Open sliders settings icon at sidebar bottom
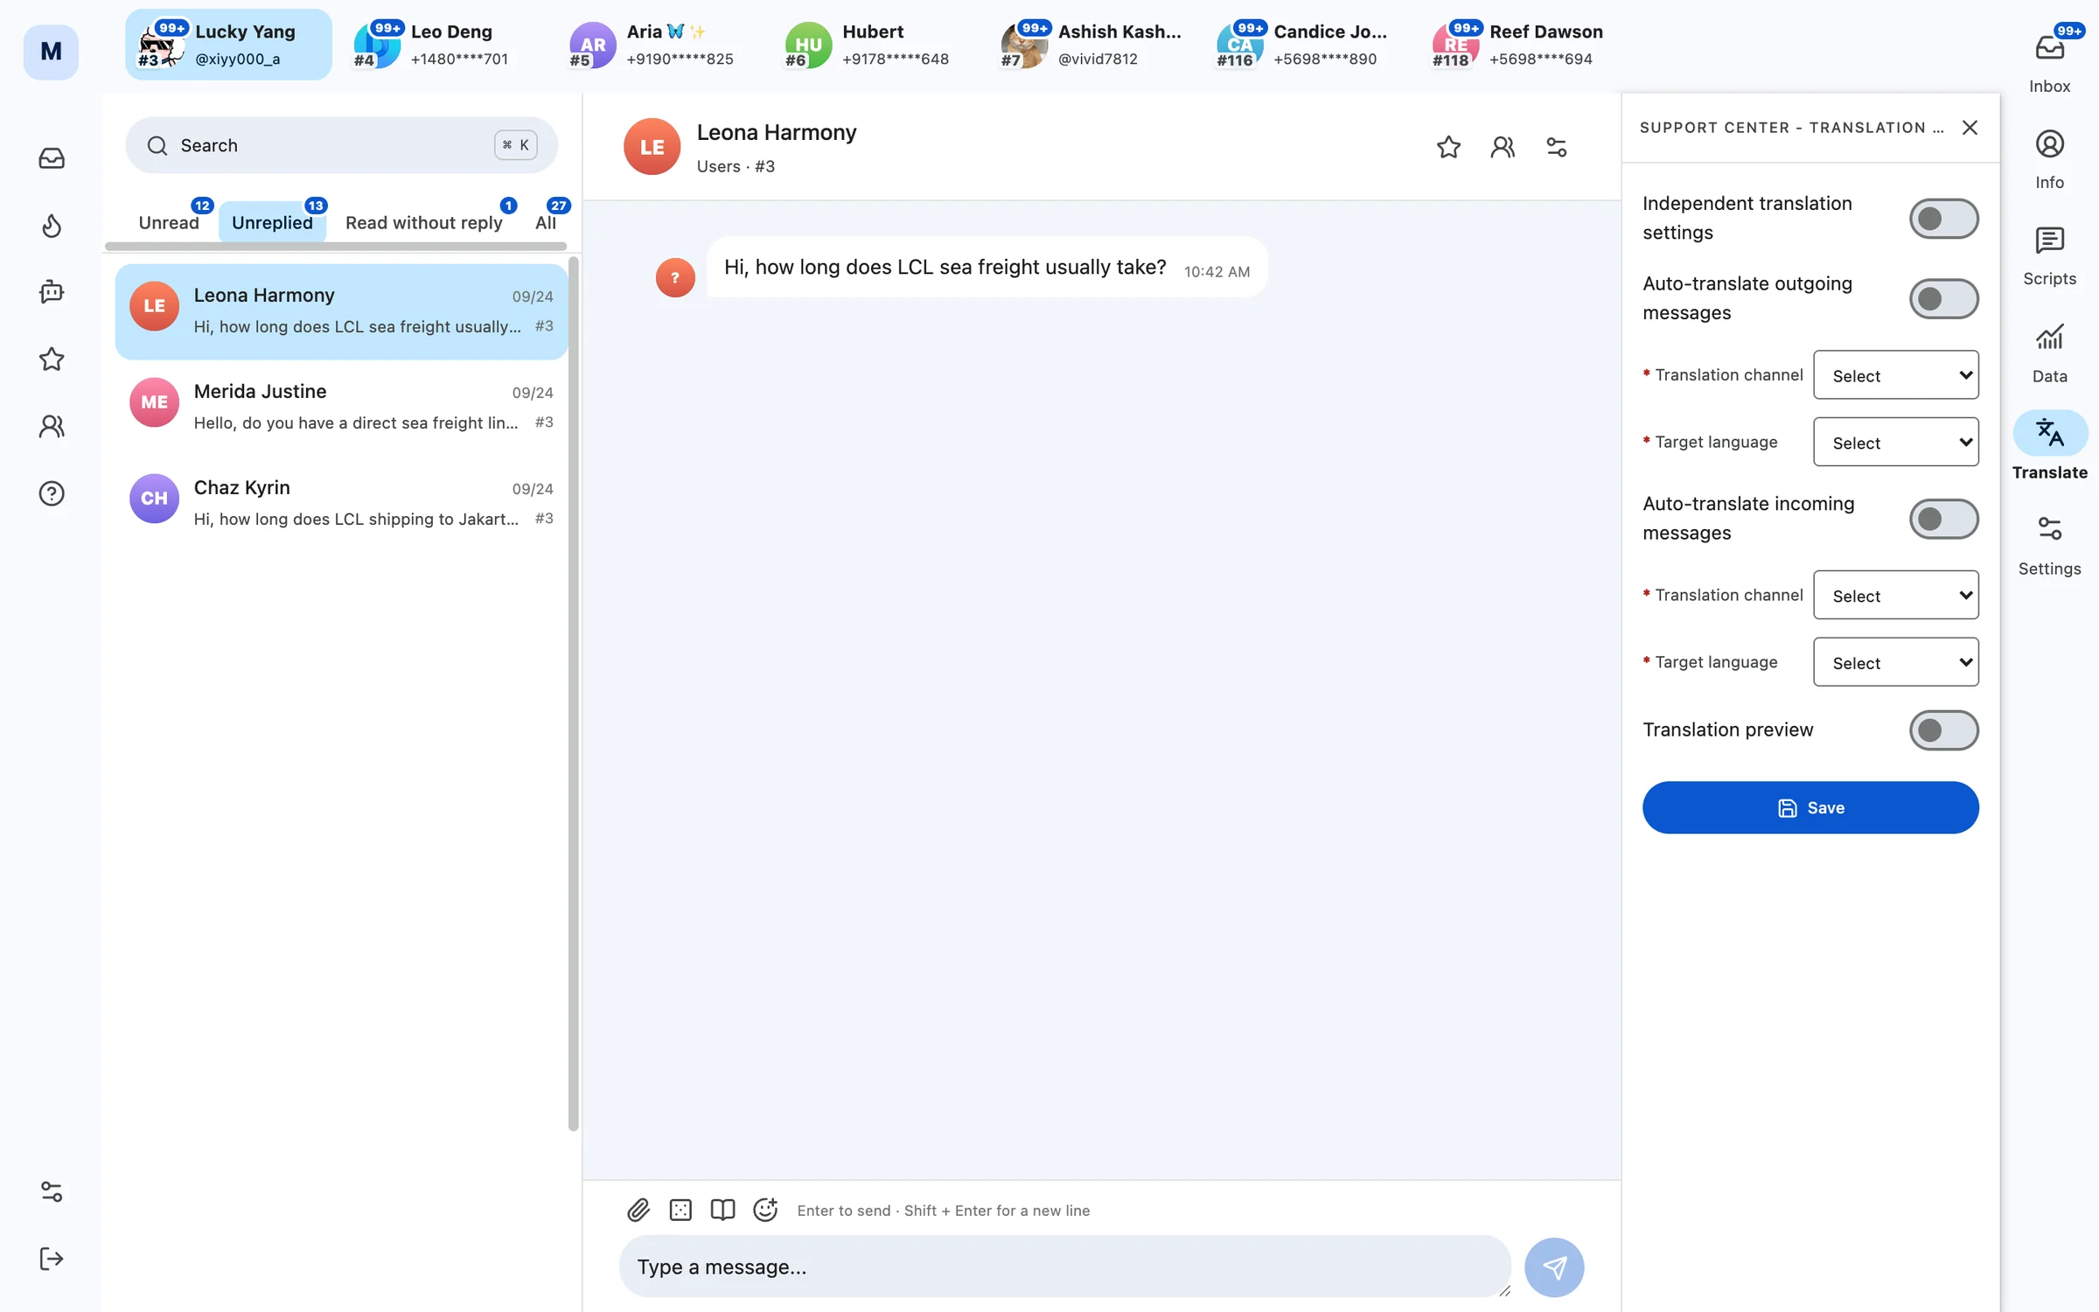2099x1312 pixels. (x=52, y=1191)
